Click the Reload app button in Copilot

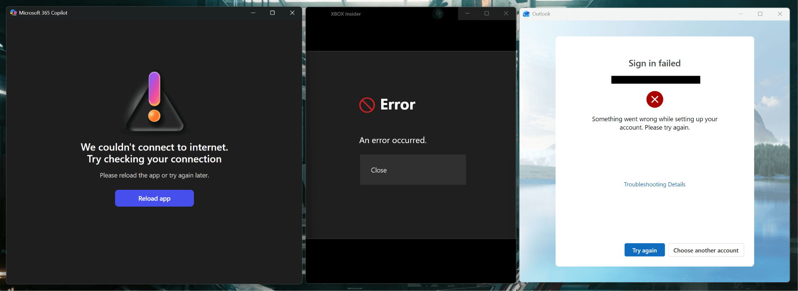[x=154, y=198]
